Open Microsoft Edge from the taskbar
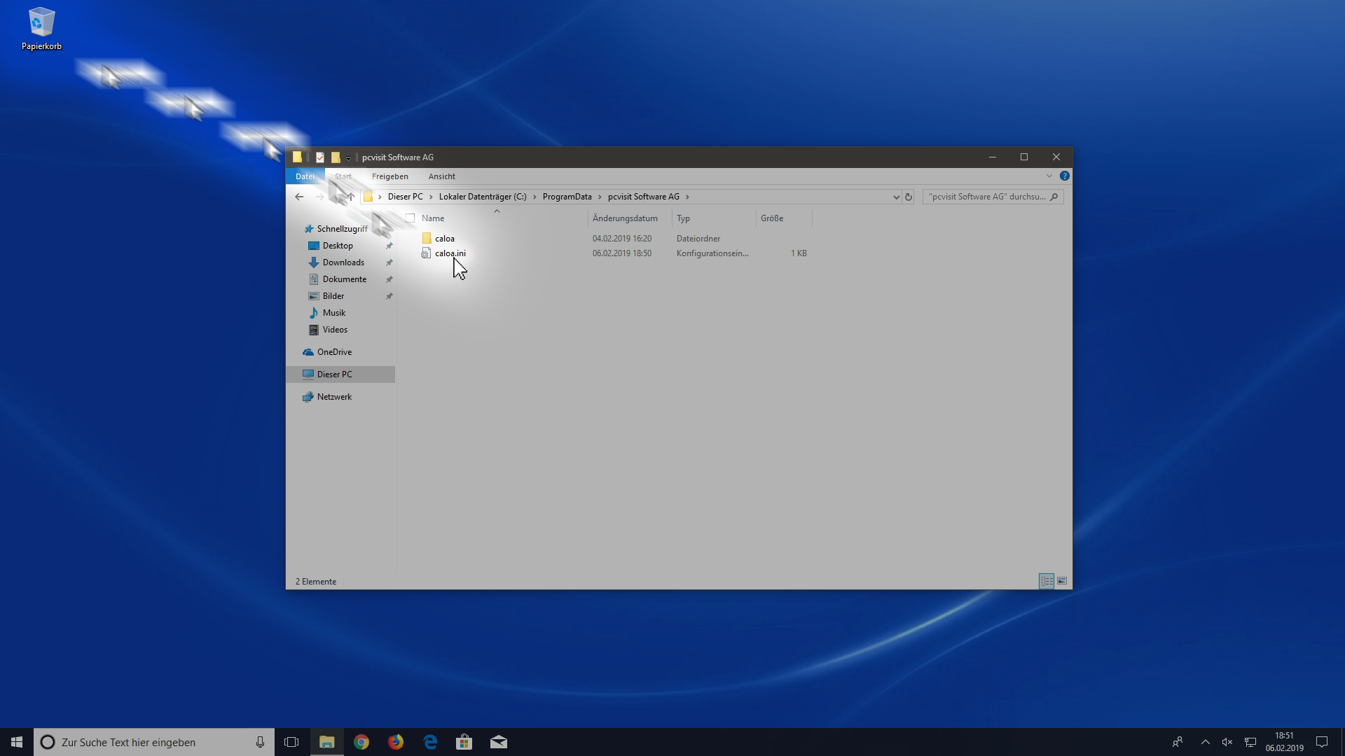Image resolution: width=1345 pixels, height=756 pixels. click(430, 742)
